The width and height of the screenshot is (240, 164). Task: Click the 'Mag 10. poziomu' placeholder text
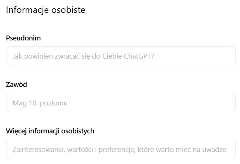coord(40,103)
